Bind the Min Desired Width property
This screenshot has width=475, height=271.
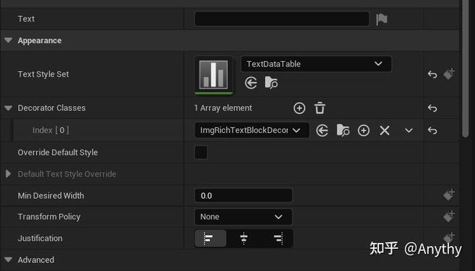point(449,195)
